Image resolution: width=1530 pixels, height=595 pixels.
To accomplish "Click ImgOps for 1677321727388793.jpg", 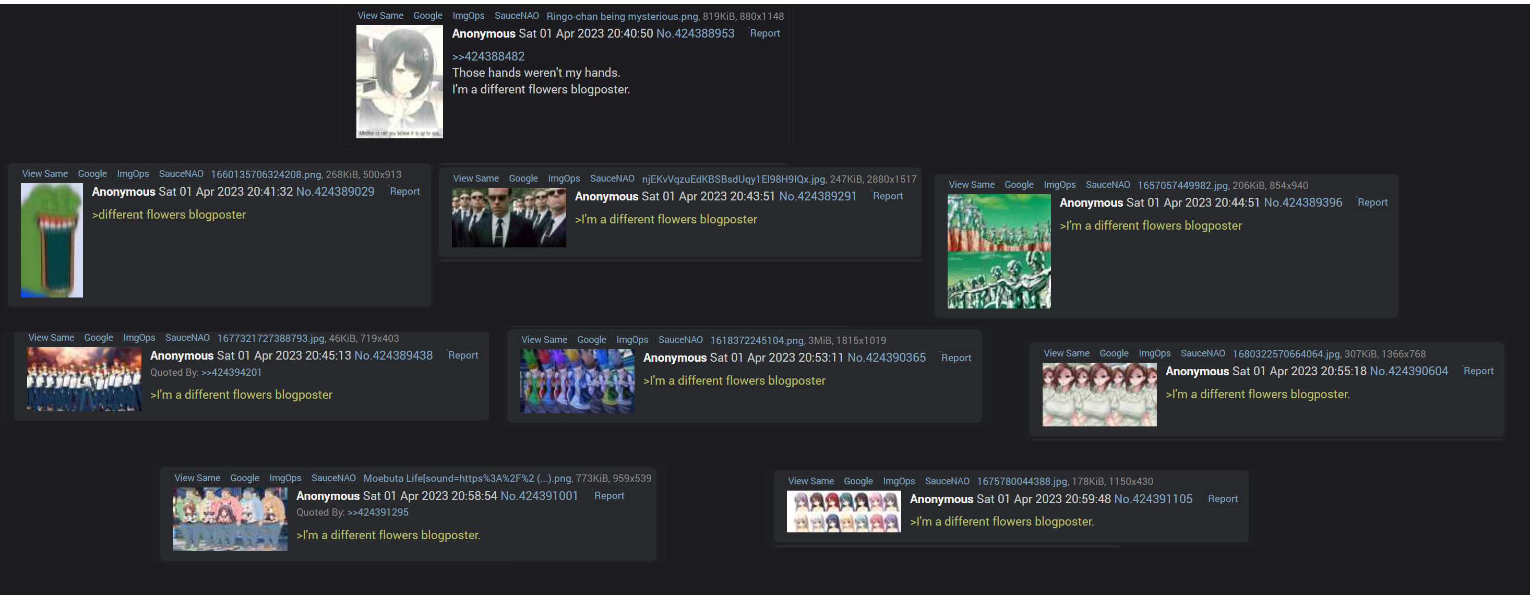I will (x=138, y=337).
